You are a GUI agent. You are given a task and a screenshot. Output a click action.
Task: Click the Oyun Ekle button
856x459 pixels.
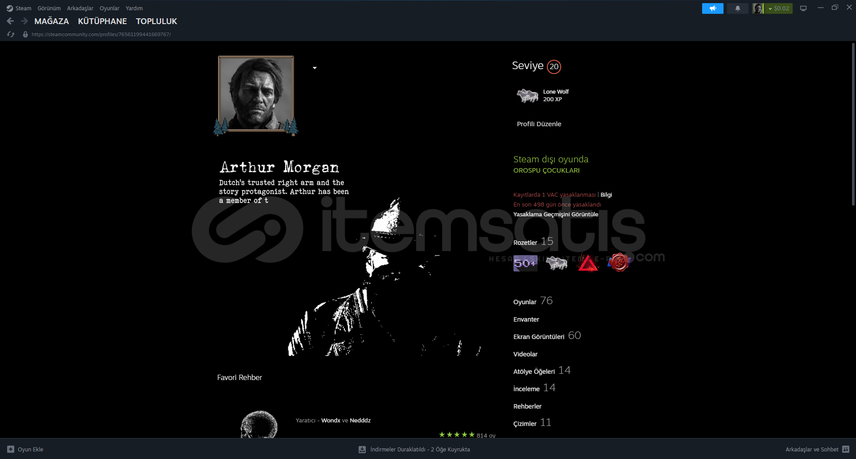(x=25, y=449)
